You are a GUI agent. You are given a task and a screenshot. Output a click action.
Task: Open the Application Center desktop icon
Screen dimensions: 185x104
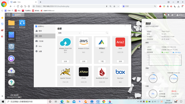coord(11,35)
